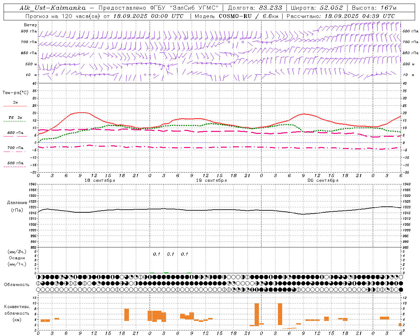Click the 2м temperature legend label
The height and width of the screenshot is (336, 420).
pos(15,102)
